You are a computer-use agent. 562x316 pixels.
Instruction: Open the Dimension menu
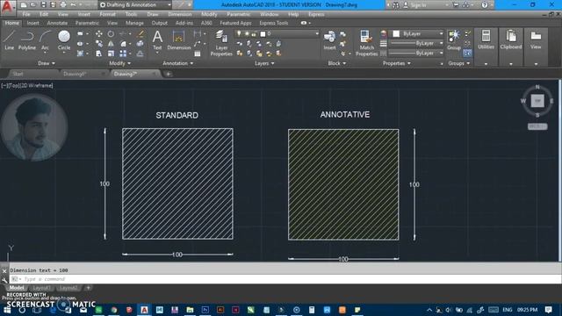click(x=179, y=14)
